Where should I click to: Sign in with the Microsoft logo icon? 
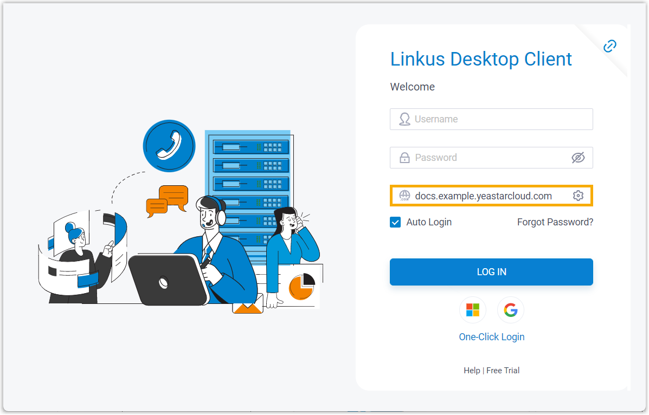click(473, 310)
